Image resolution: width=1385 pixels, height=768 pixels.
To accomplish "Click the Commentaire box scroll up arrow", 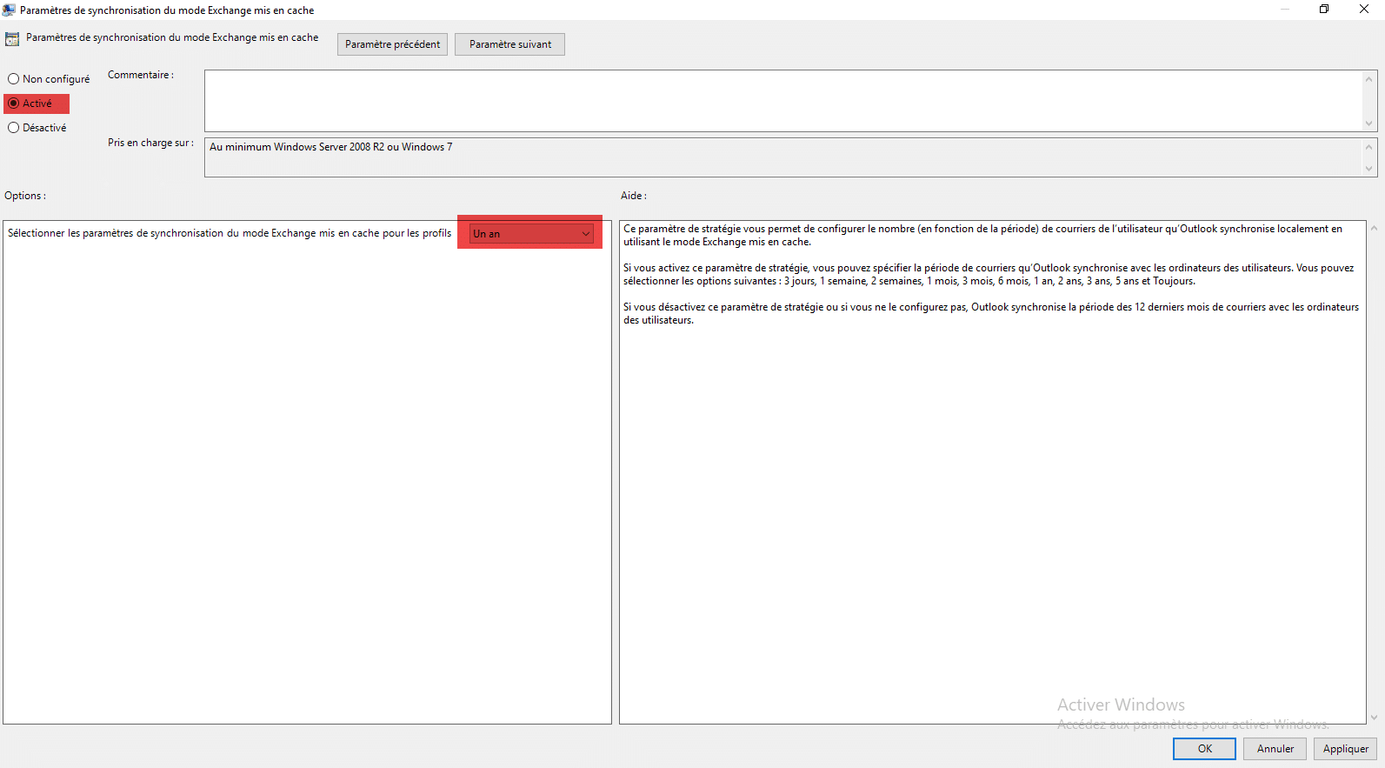I will tap(1369, 79).
